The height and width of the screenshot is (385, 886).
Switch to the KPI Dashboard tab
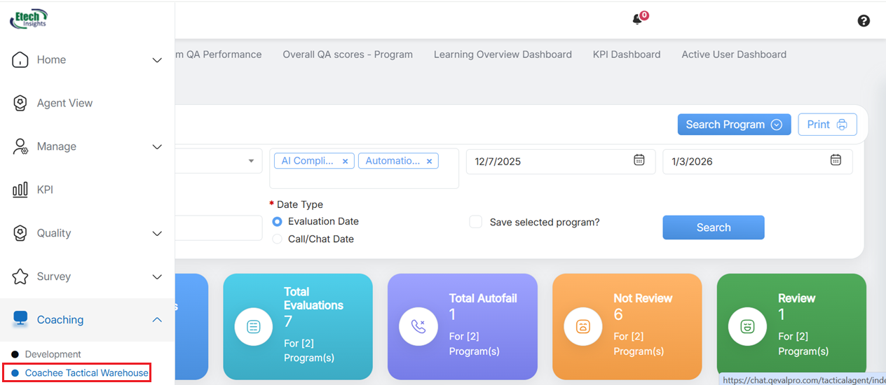click(627, 55)
